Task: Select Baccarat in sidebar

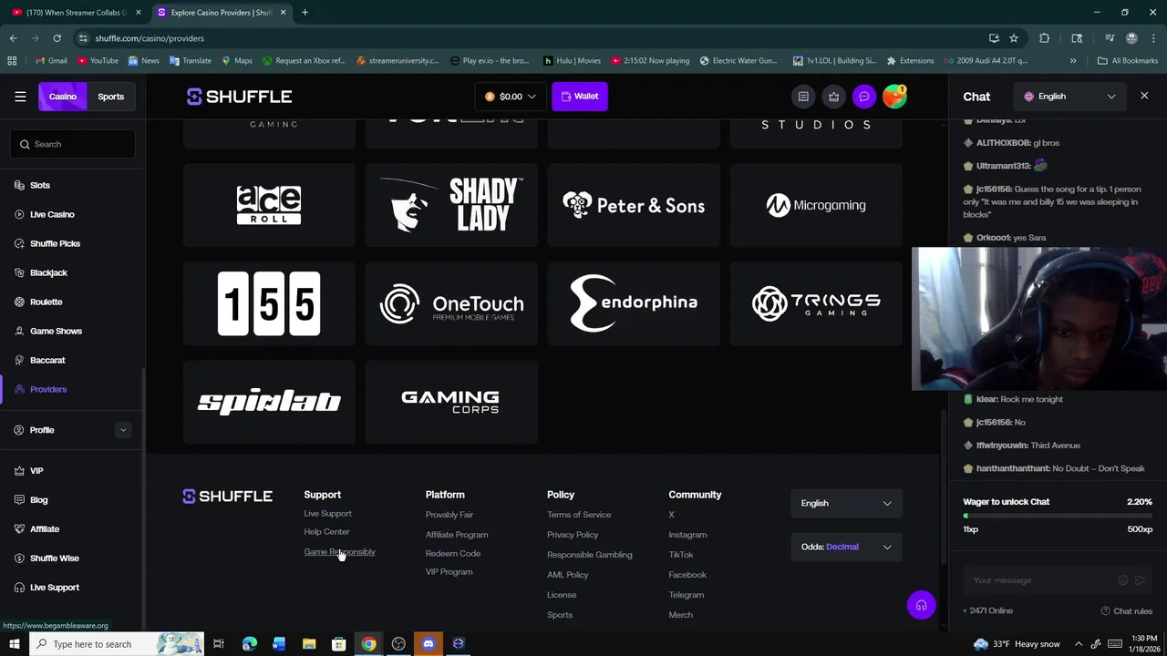Action: [x=47, y=360]
